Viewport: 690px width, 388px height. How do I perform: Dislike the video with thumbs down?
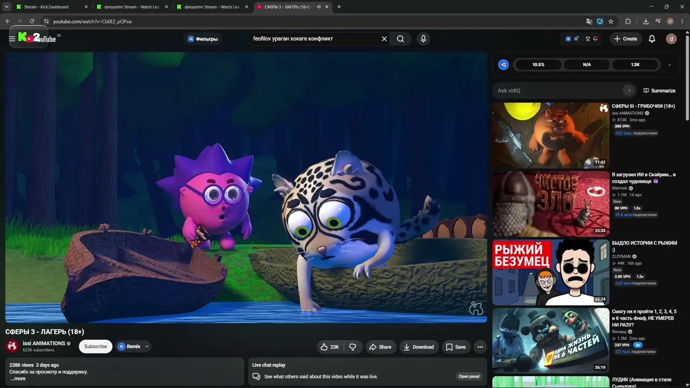point(353,347)
